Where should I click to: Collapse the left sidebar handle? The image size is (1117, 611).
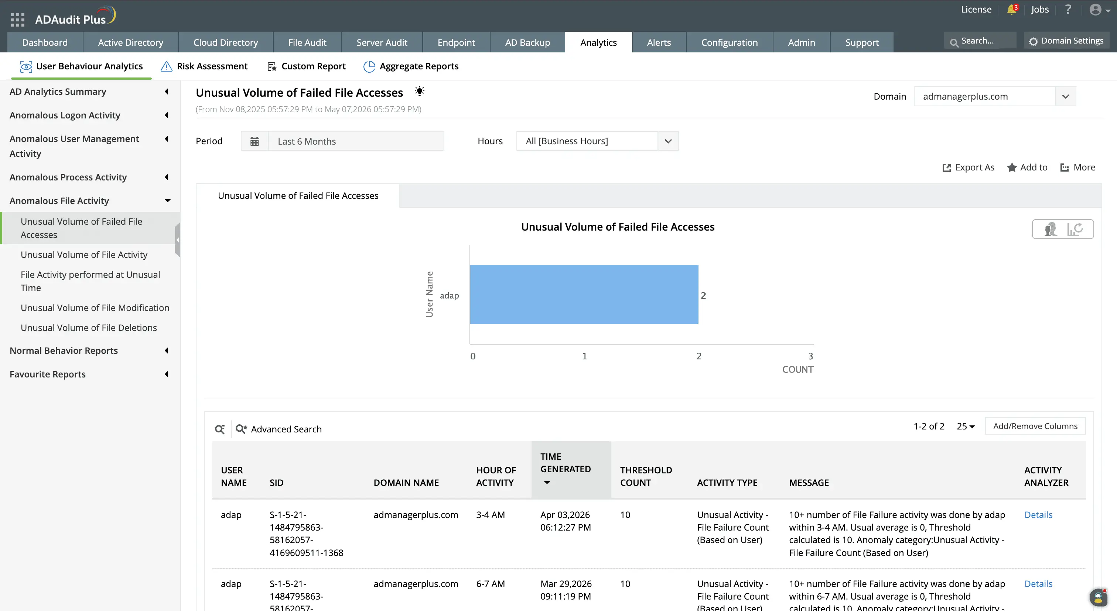[177, 240]
